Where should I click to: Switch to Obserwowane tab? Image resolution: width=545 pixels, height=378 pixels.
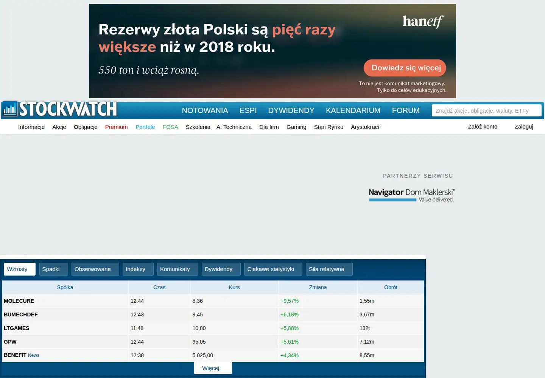click(x=95, y=269)
